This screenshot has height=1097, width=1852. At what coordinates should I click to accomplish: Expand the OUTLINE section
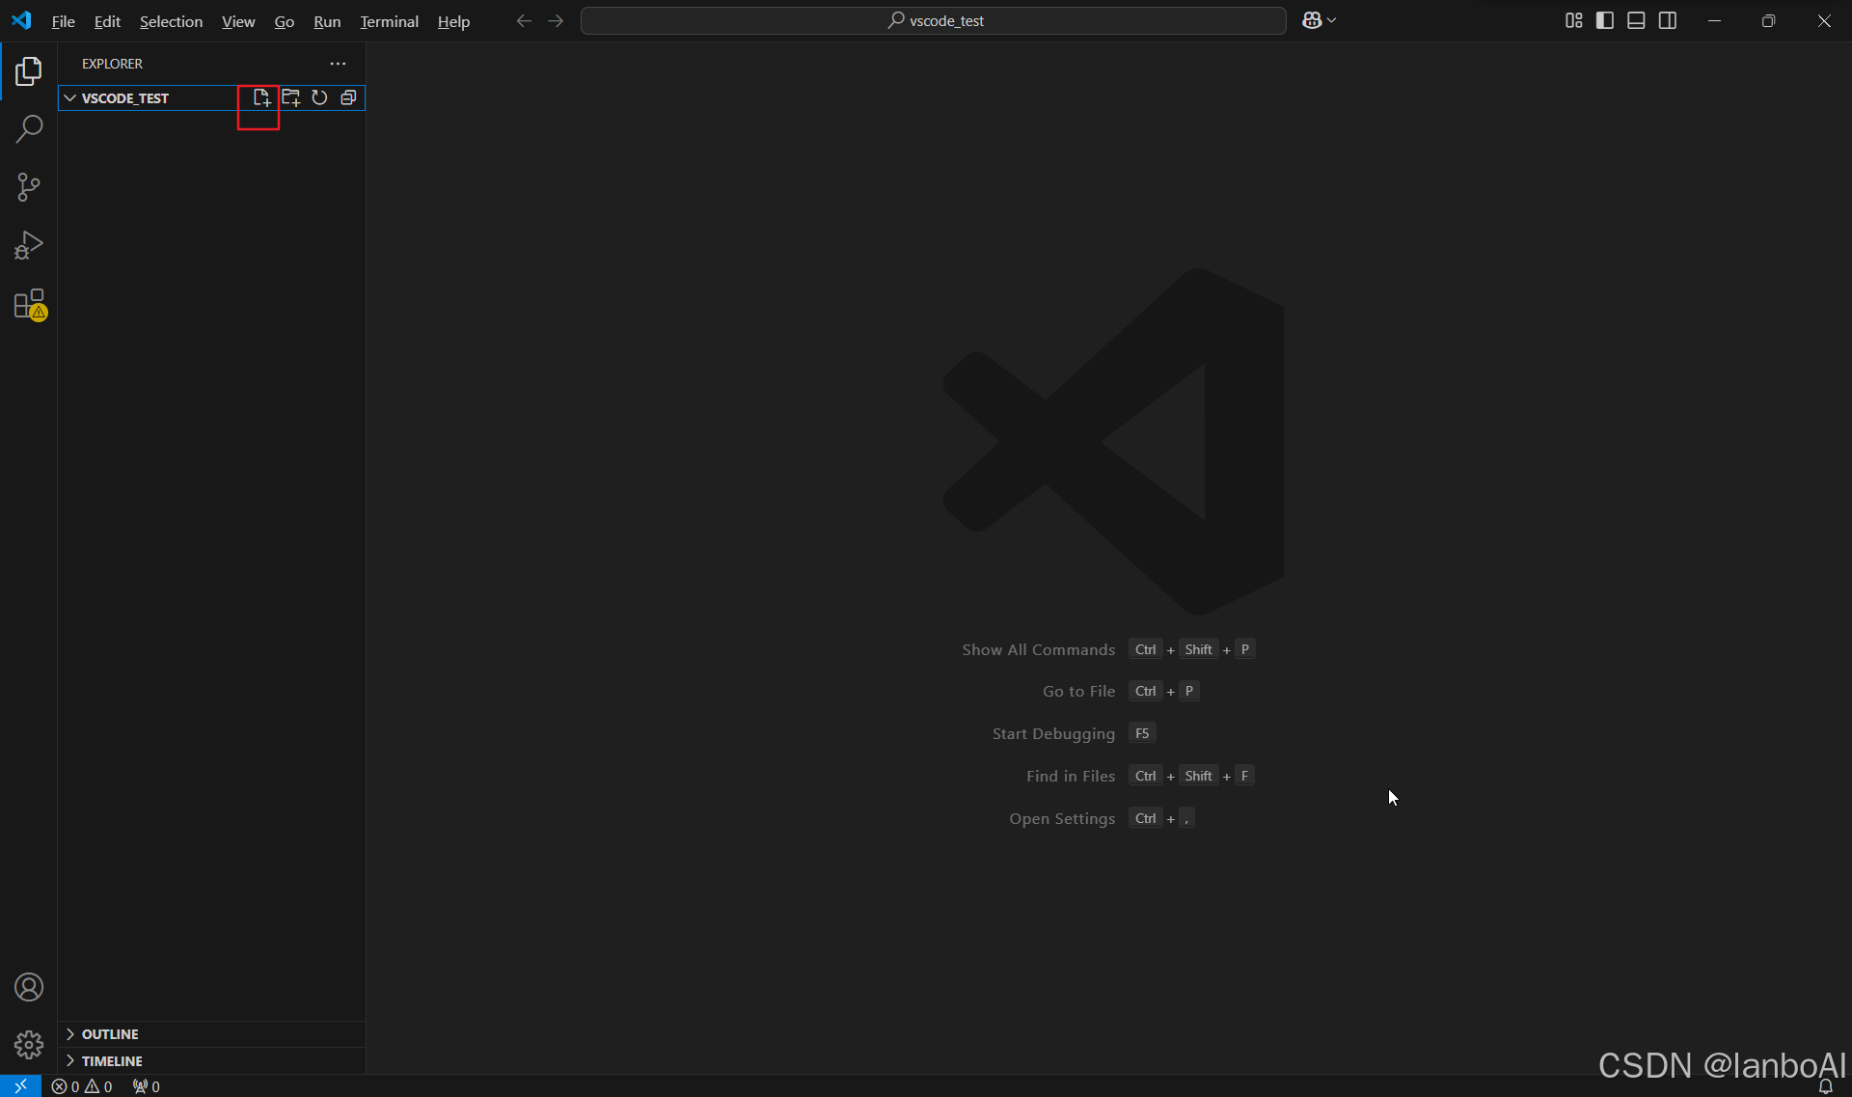click(109, 1033)
